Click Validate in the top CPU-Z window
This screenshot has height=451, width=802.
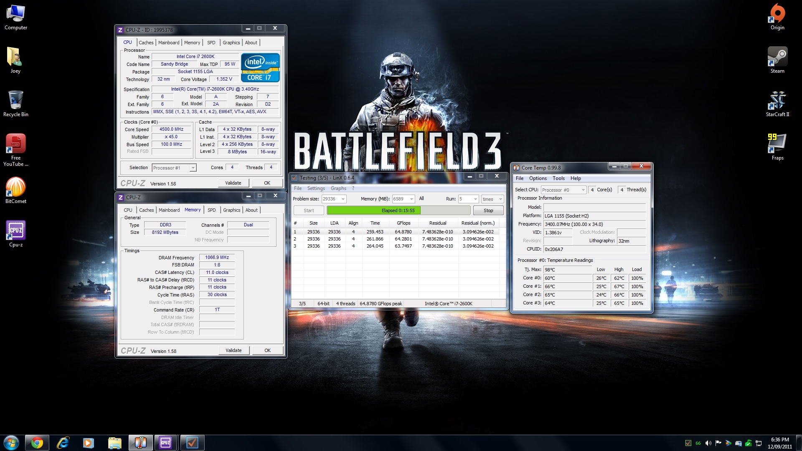(233, 183)
